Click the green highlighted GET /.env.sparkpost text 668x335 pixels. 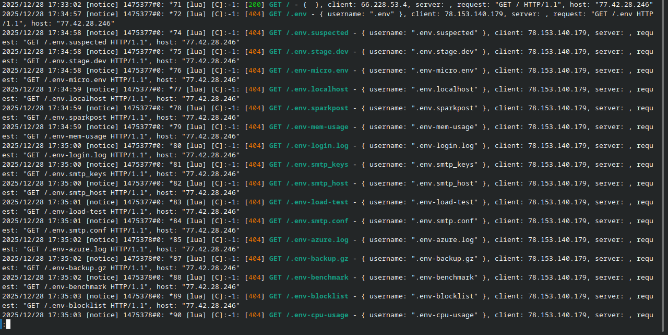tap(308, 108)
